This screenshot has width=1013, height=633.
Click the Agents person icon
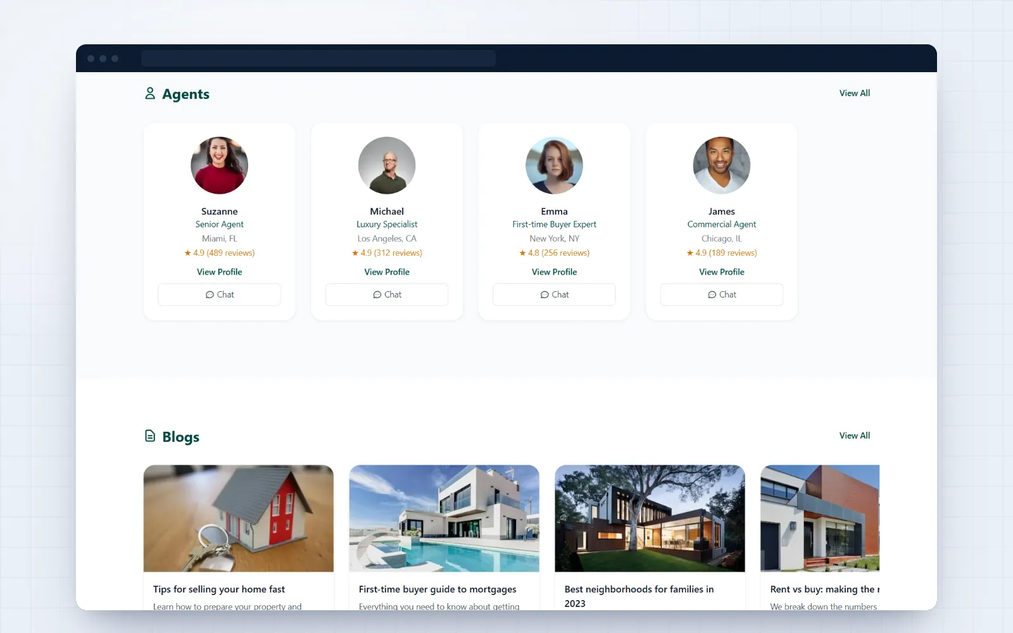(x=150, y=94)
